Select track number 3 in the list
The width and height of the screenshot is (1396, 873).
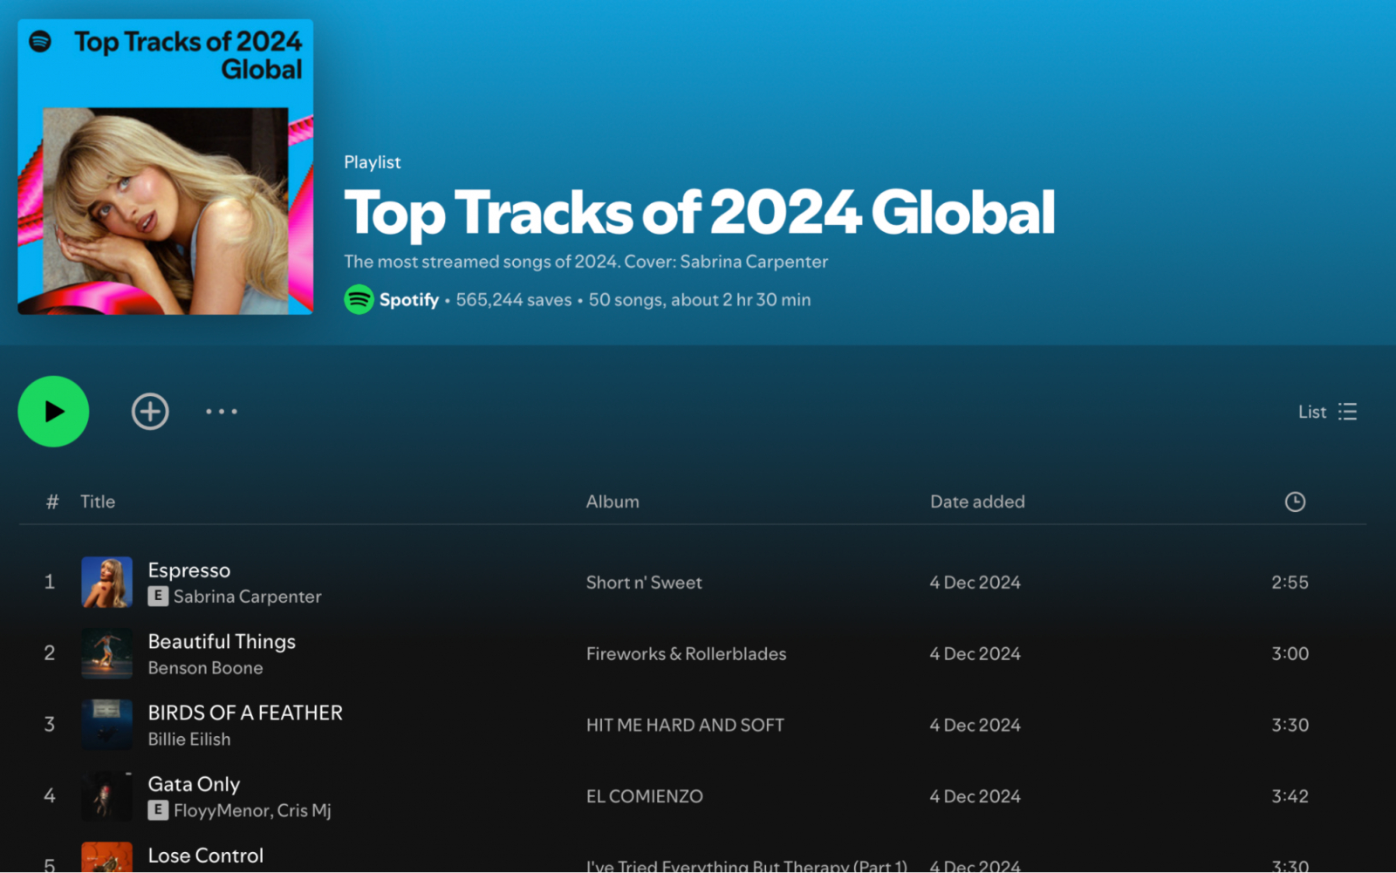tap(50, 726)
